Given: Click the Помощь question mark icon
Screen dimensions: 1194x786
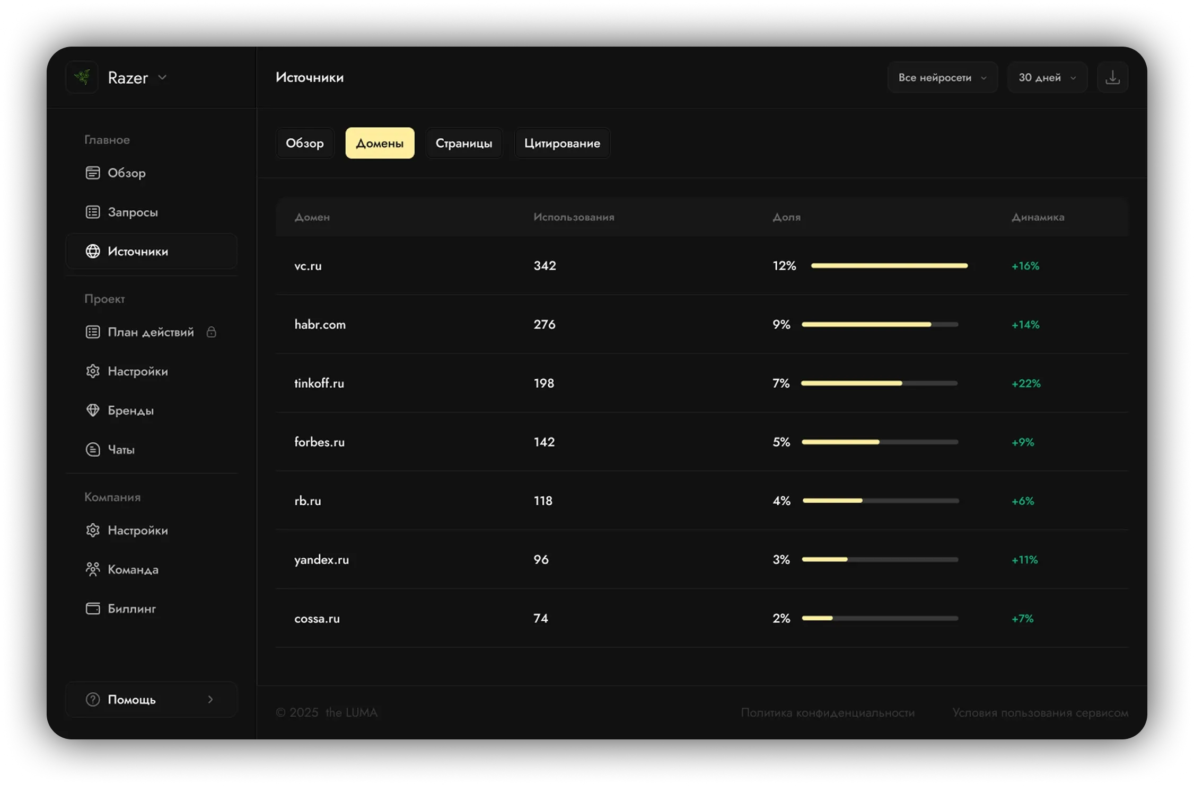Looking at the screenshot, I should (93, 700).
